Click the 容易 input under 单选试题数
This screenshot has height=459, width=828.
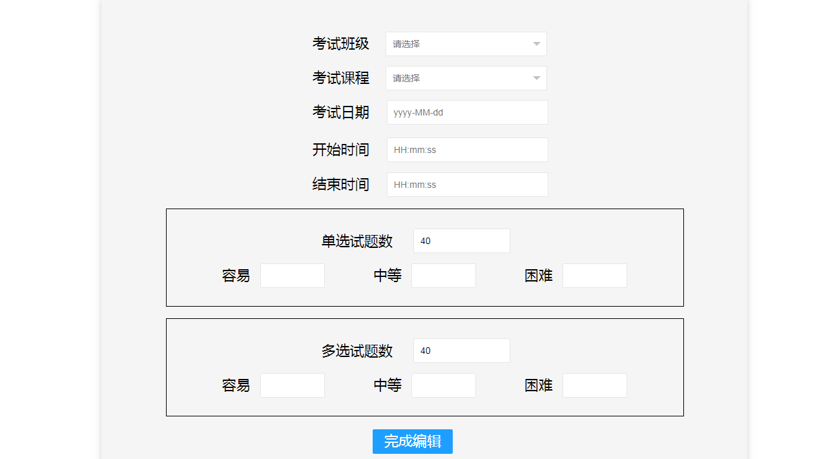(292, 275)
